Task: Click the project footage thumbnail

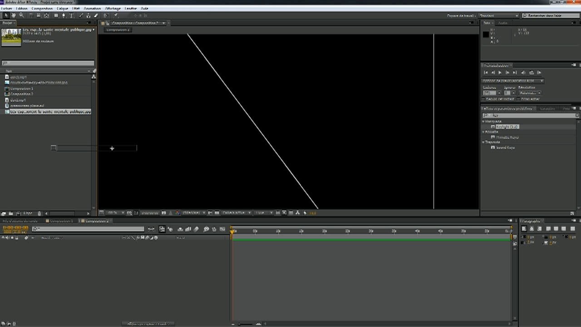Action: (11, 38)
